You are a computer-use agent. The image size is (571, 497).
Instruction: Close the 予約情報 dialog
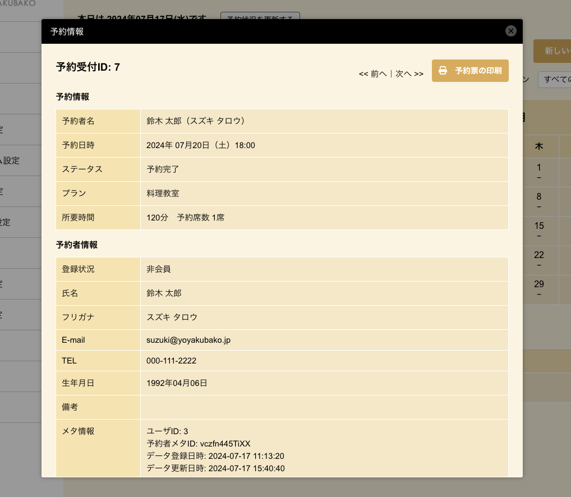point(510,31)
